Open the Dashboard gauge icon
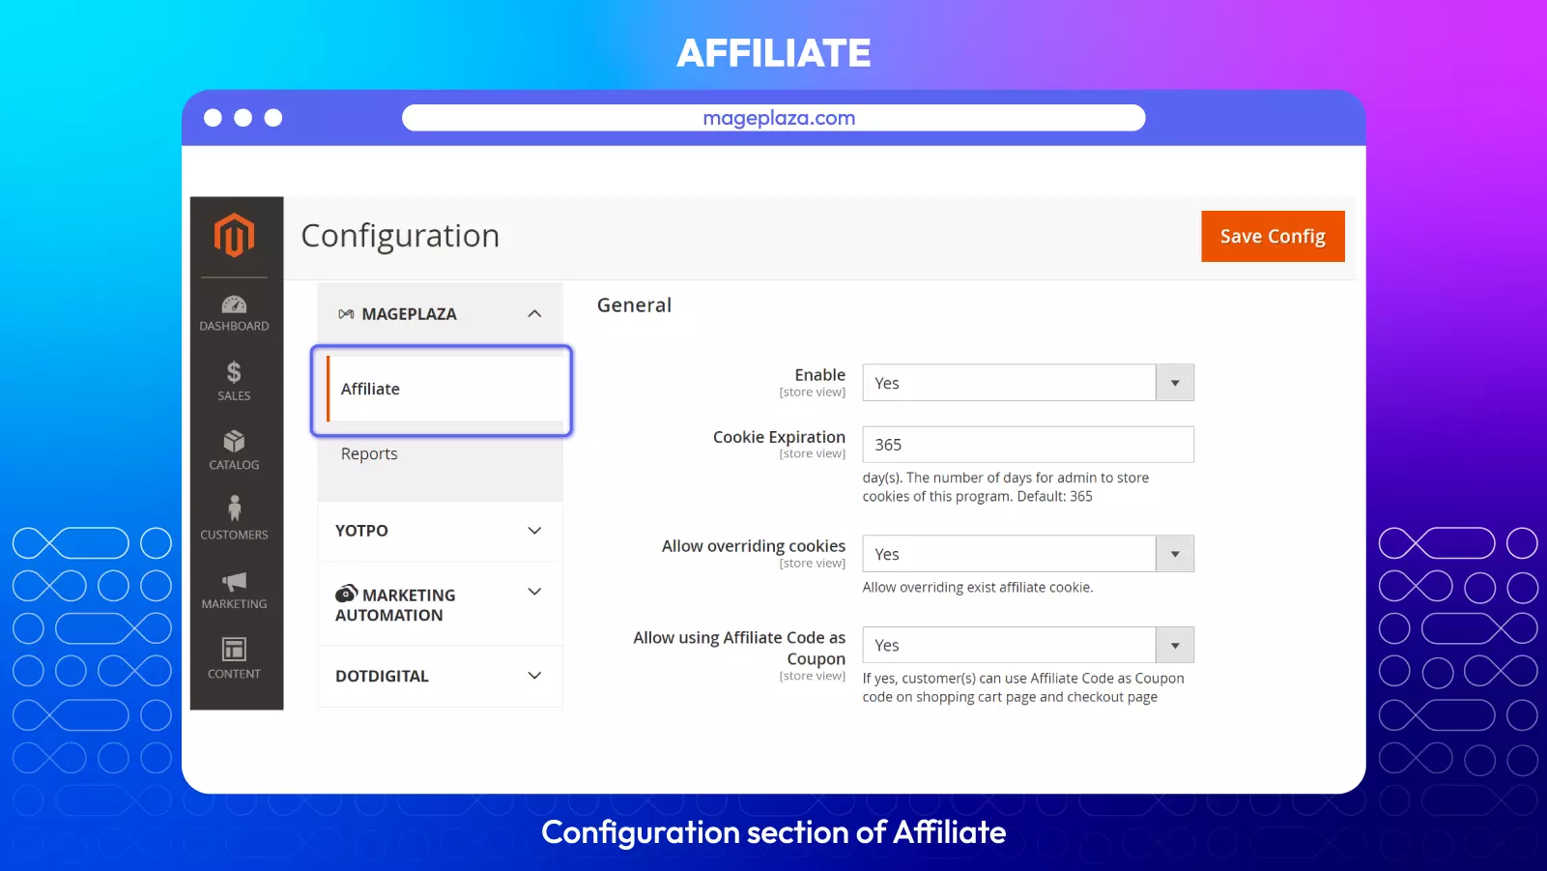Screen dimensions: 1547x871 234,305
